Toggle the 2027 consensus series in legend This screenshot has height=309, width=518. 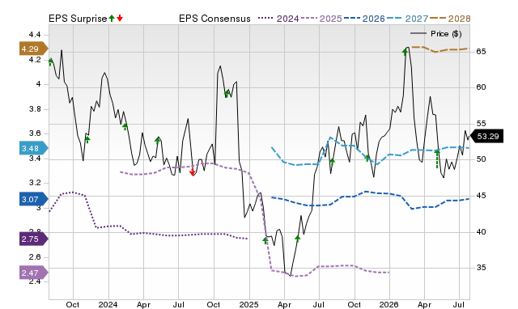coord(407,19)
